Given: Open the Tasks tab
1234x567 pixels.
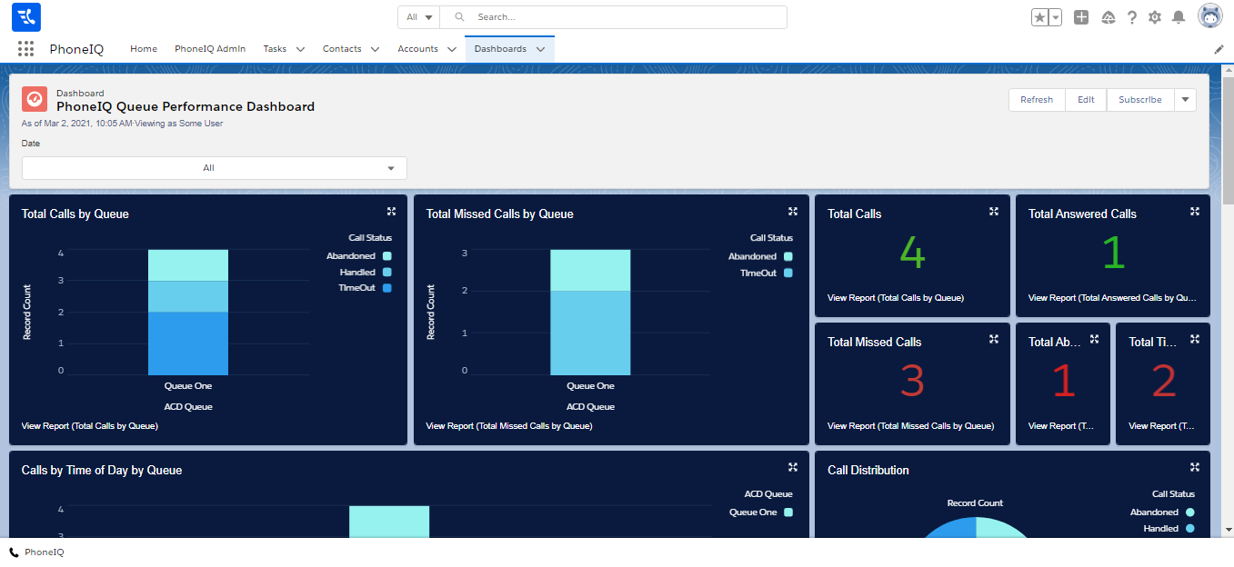Looking at the screenshot, I should coord(275,49).
